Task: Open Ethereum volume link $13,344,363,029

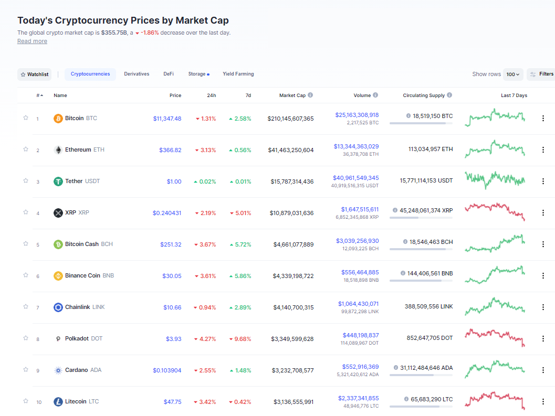Action: [356, 146]
